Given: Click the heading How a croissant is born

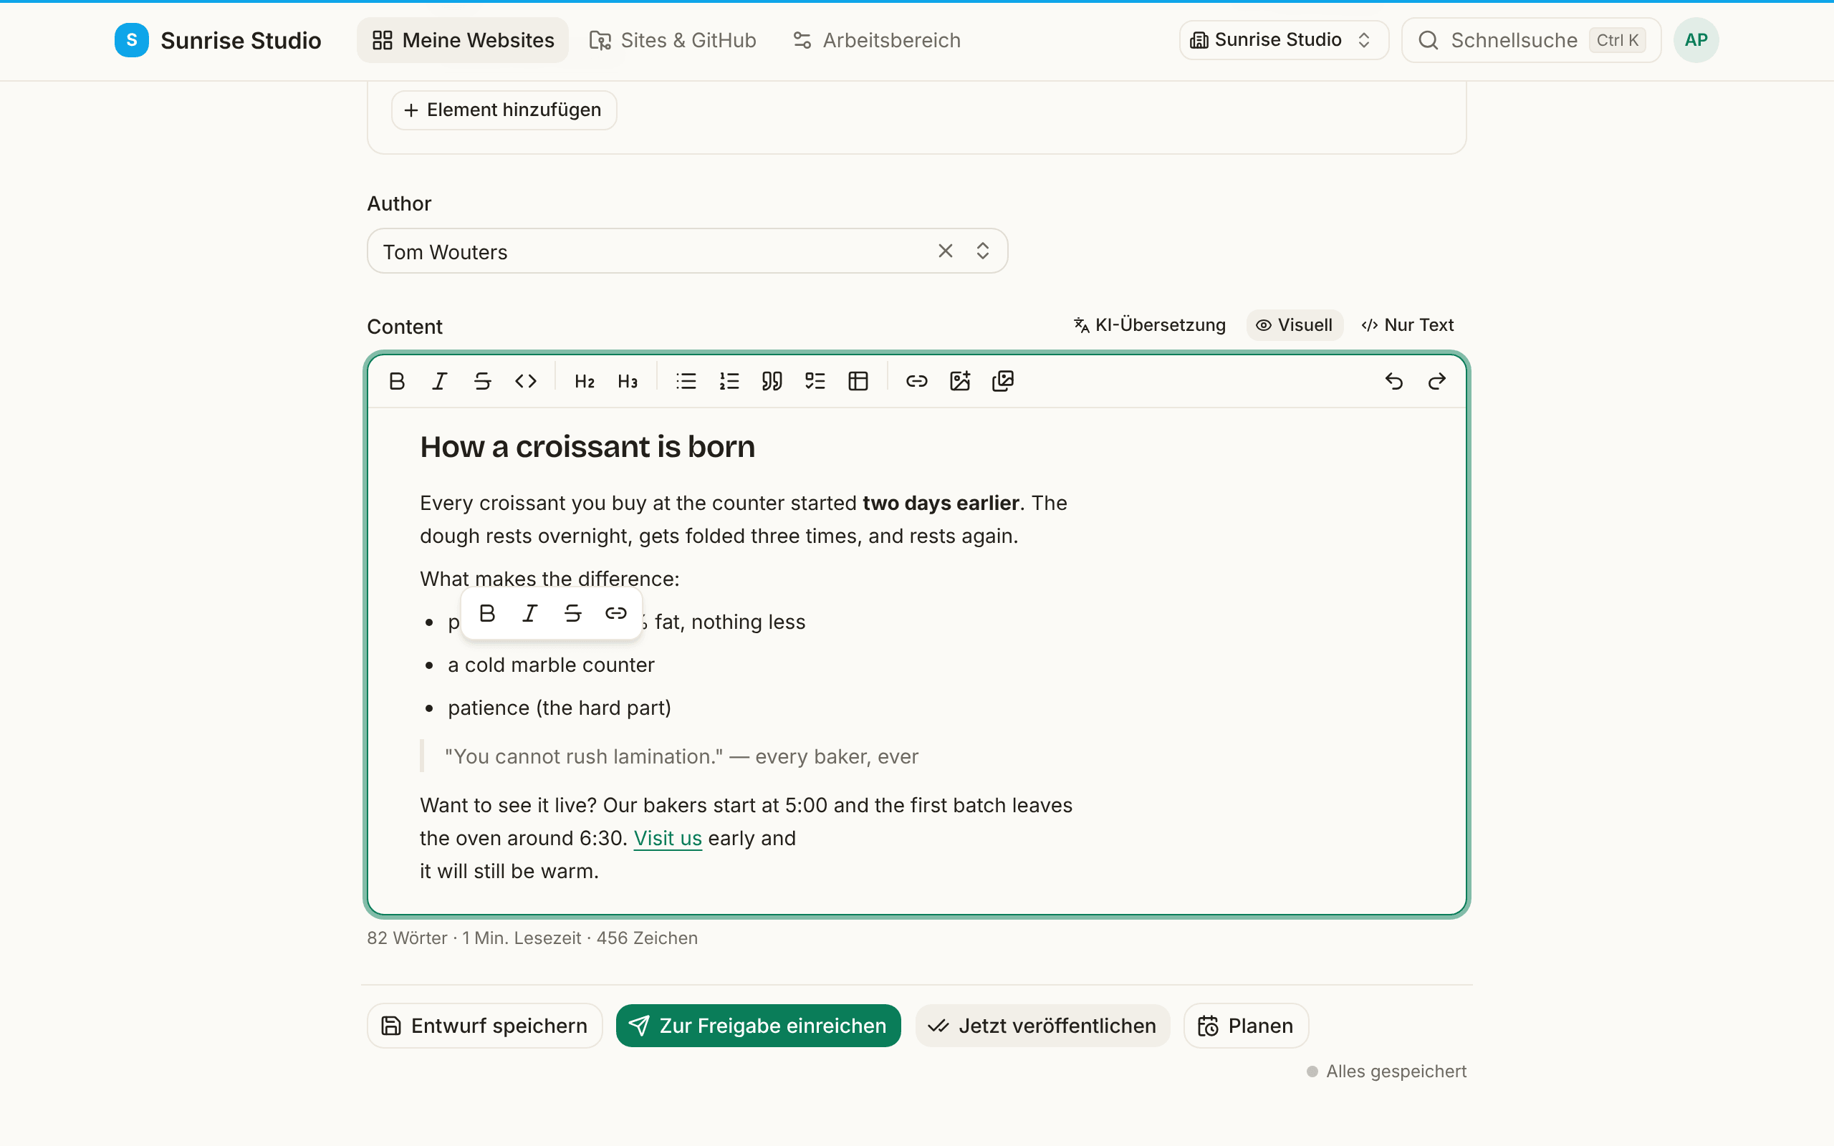Looking at the screenshot, I should click(587, 447).
